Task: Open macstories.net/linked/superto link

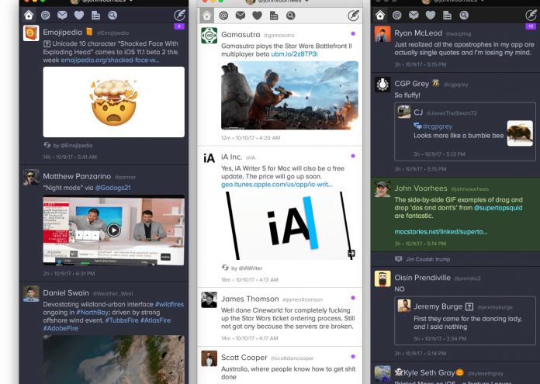Action: click(x=441, y=231)
